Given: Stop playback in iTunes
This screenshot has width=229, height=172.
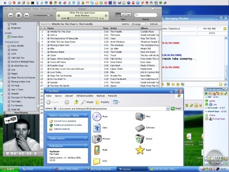Looking at the screenshot, I should point(18,16).
